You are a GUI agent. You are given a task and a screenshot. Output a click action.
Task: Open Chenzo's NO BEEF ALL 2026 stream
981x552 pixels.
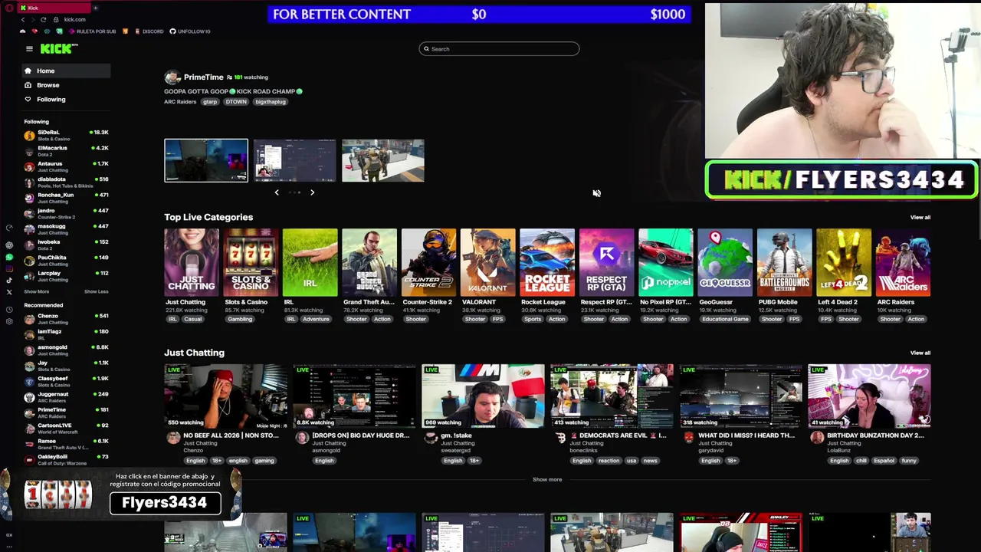click(225, 396)
